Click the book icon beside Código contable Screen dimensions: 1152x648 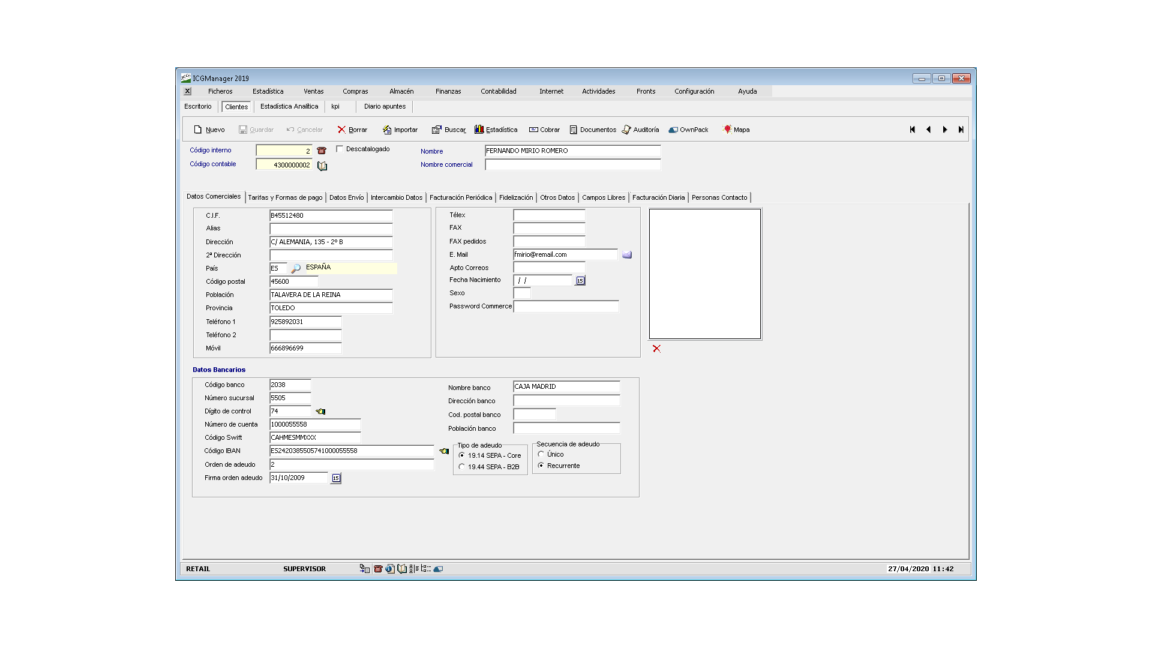pos(322,166)
